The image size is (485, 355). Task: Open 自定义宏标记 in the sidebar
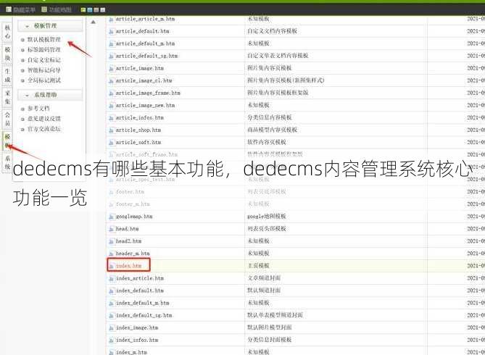click(x=44, y=60)
